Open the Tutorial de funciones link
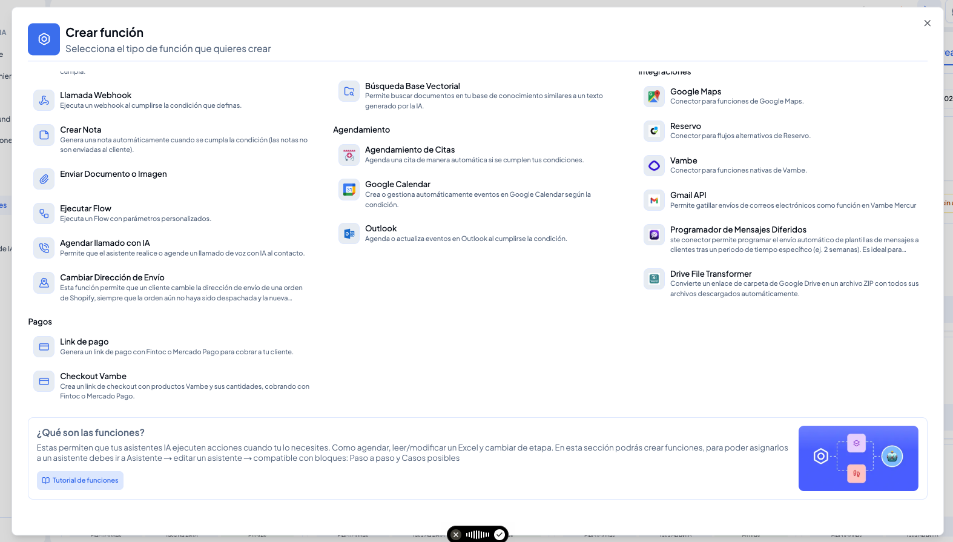 [x=80, y=481]
